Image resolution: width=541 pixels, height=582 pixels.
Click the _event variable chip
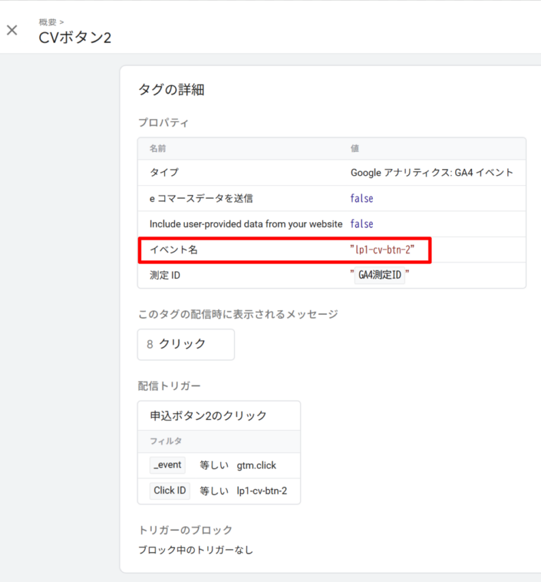pyautogui.click(x=168, y=465)
